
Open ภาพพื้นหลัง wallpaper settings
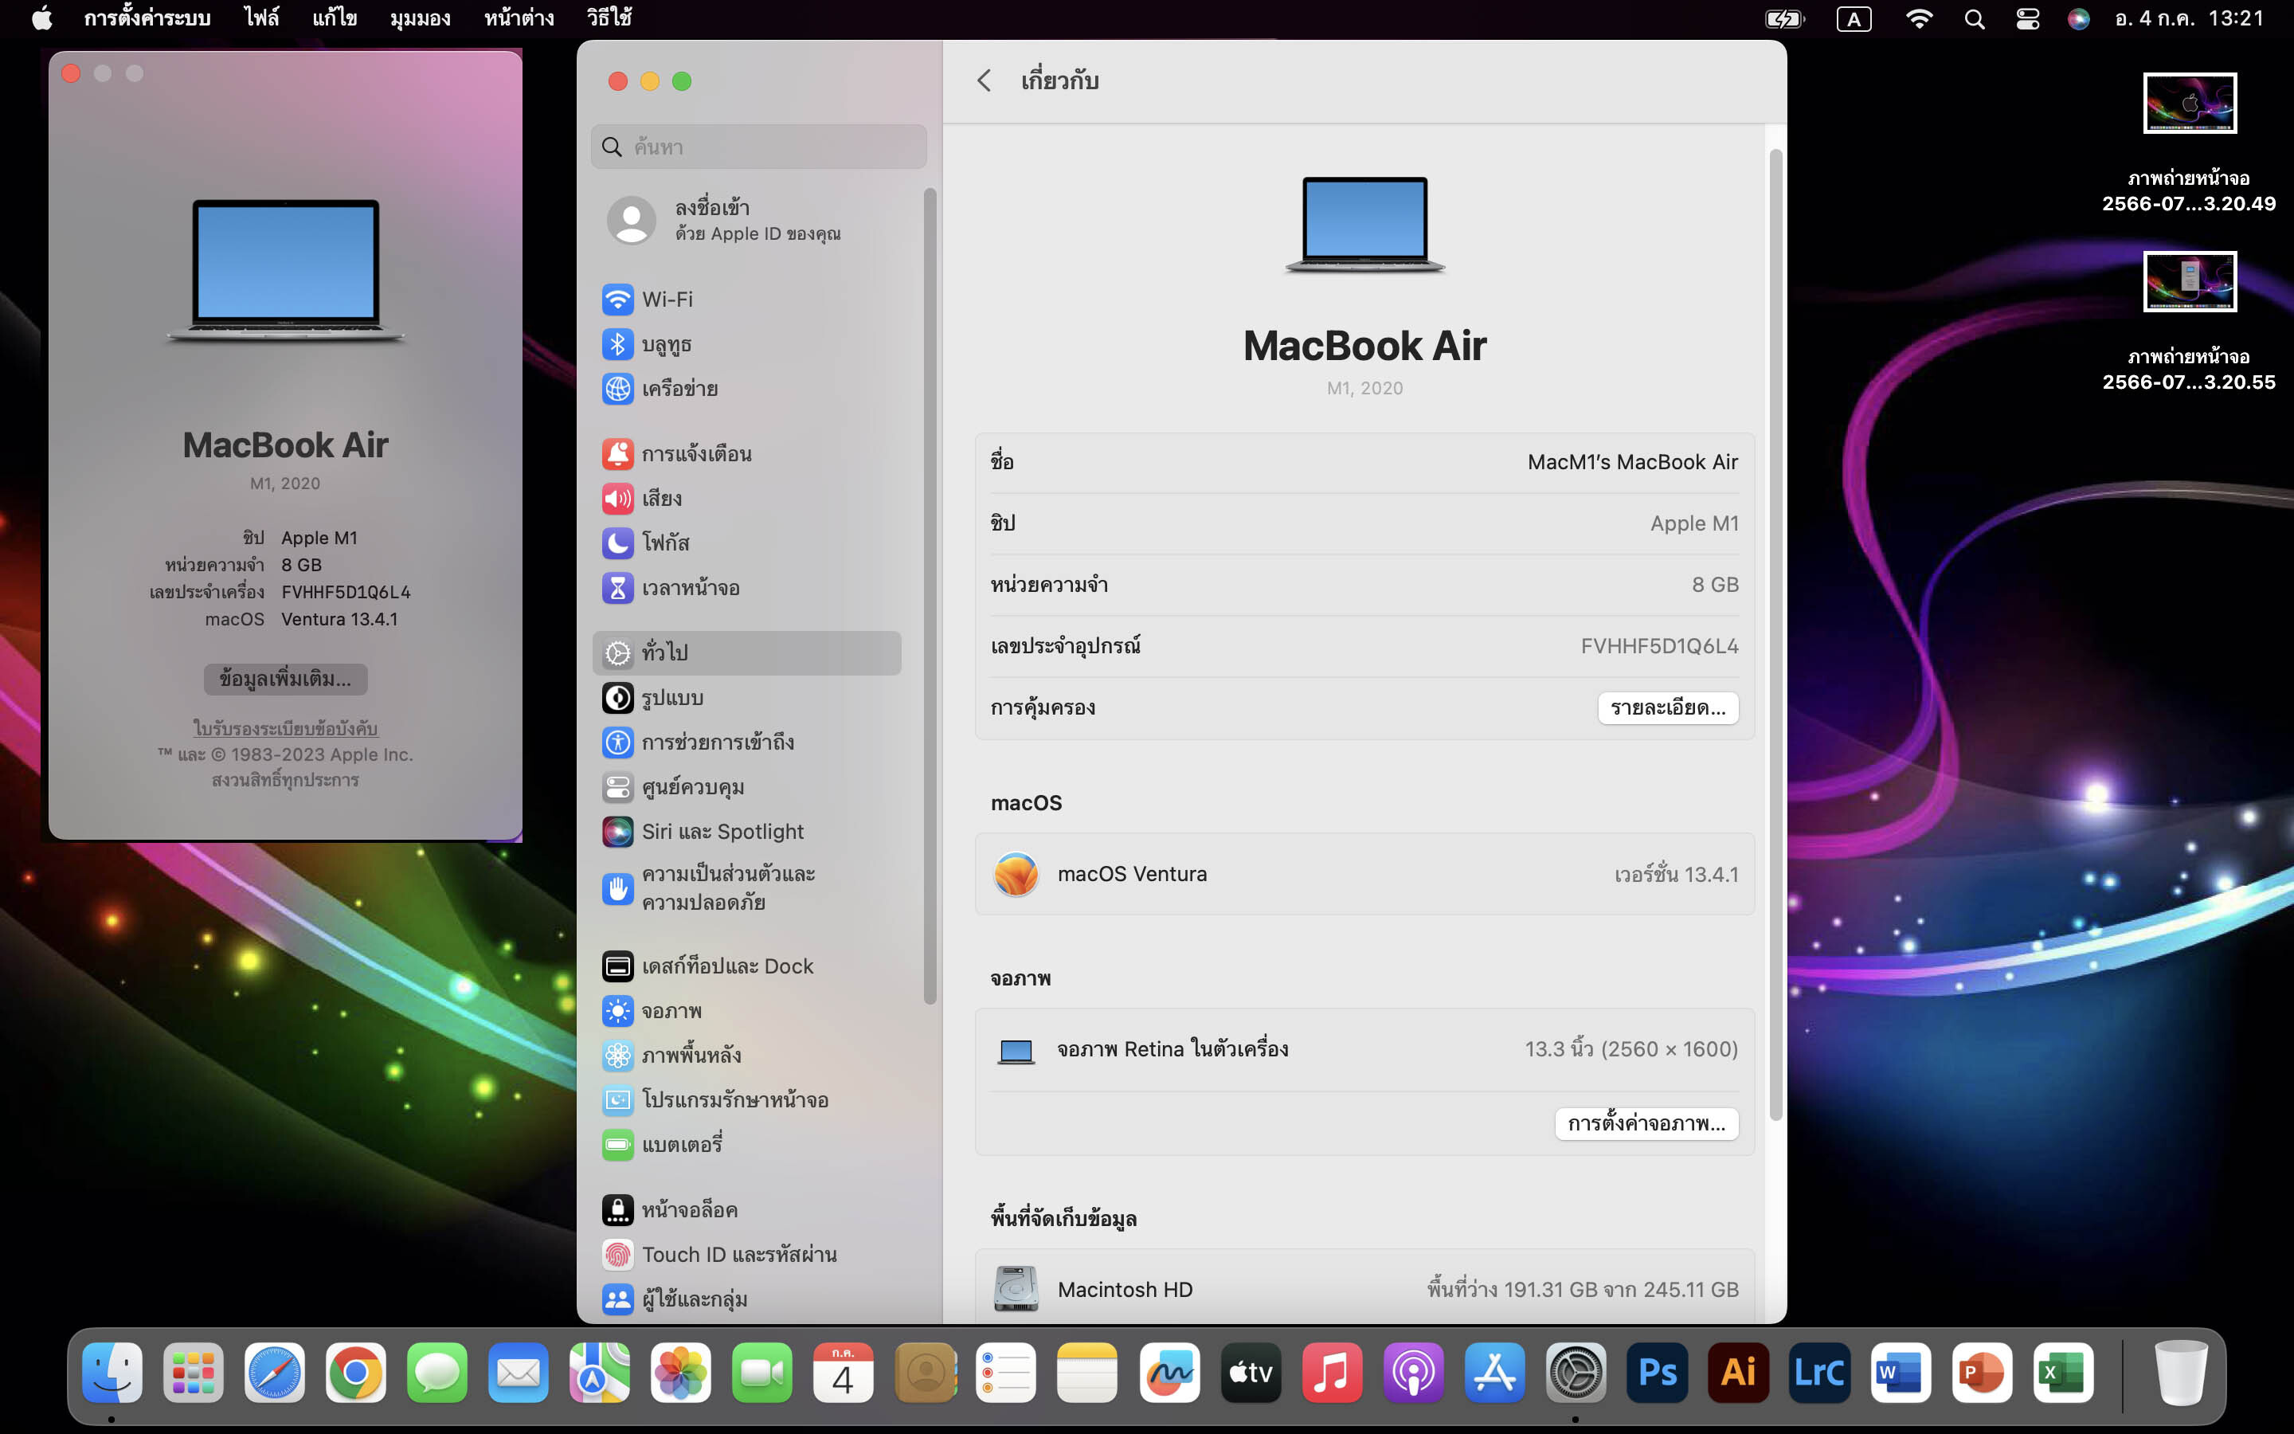click(747, 1056)
